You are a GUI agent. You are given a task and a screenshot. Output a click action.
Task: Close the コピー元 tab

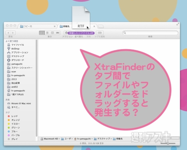click(55, 26)
